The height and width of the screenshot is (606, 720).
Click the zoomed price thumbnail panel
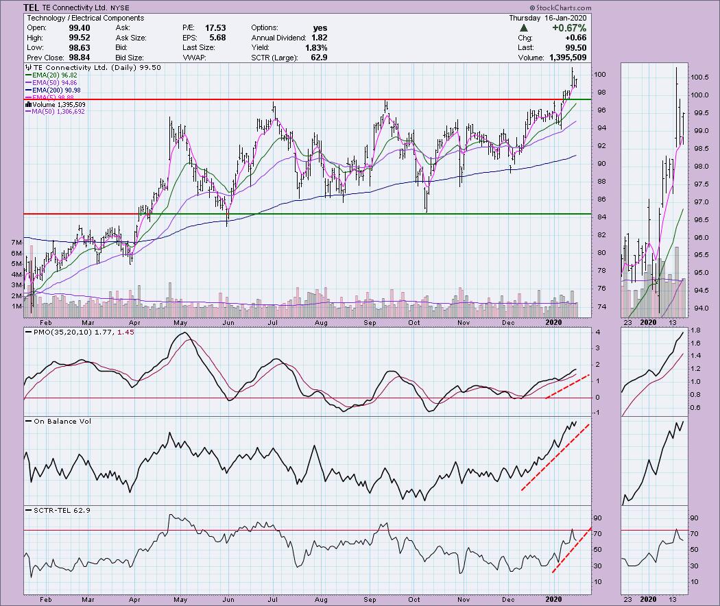pos(654,190)
